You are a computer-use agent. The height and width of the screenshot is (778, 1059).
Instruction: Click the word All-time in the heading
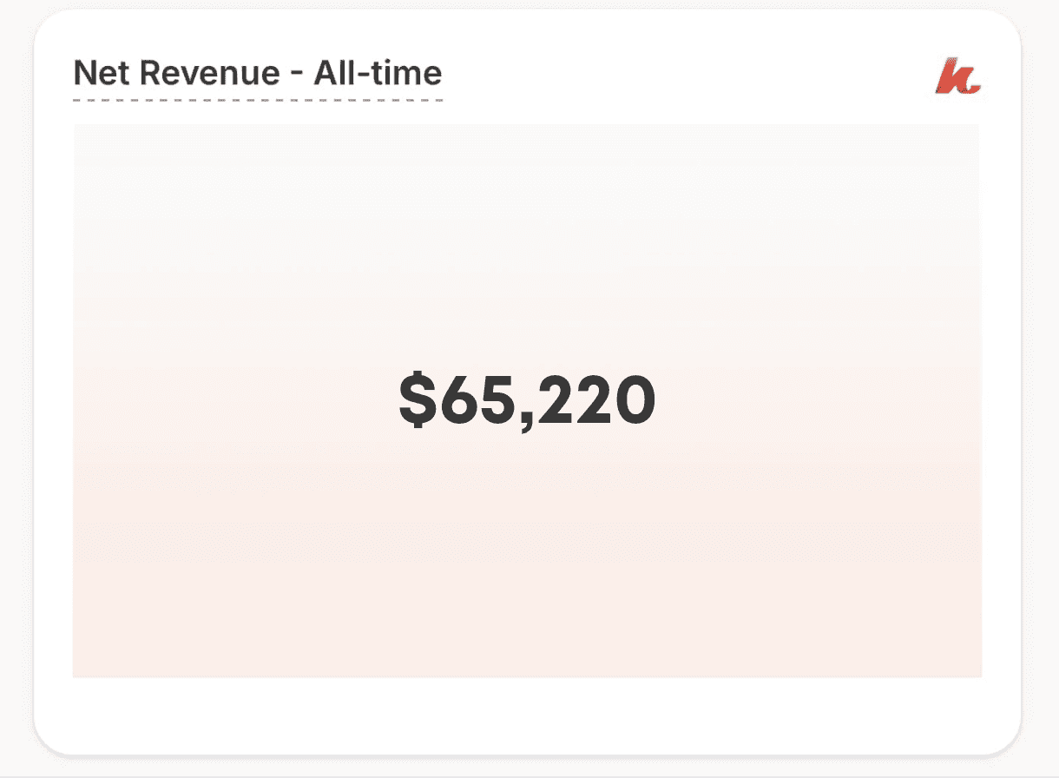378,73
